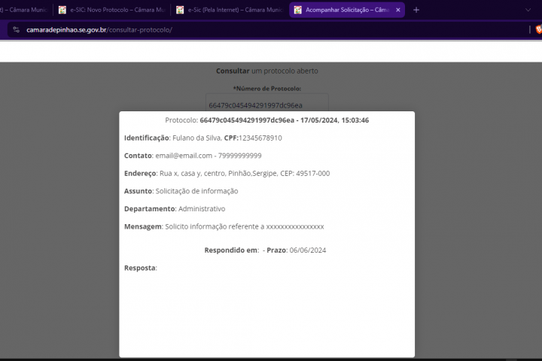
Task: Click the Resposta label
Action: point(140,268)
